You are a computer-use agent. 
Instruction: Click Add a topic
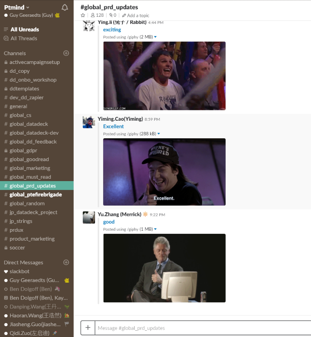pos(136,16)
